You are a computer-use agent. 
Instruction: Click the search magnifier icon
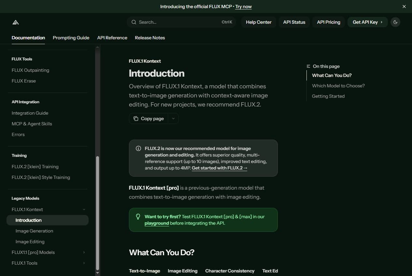(x=134, y=22)
